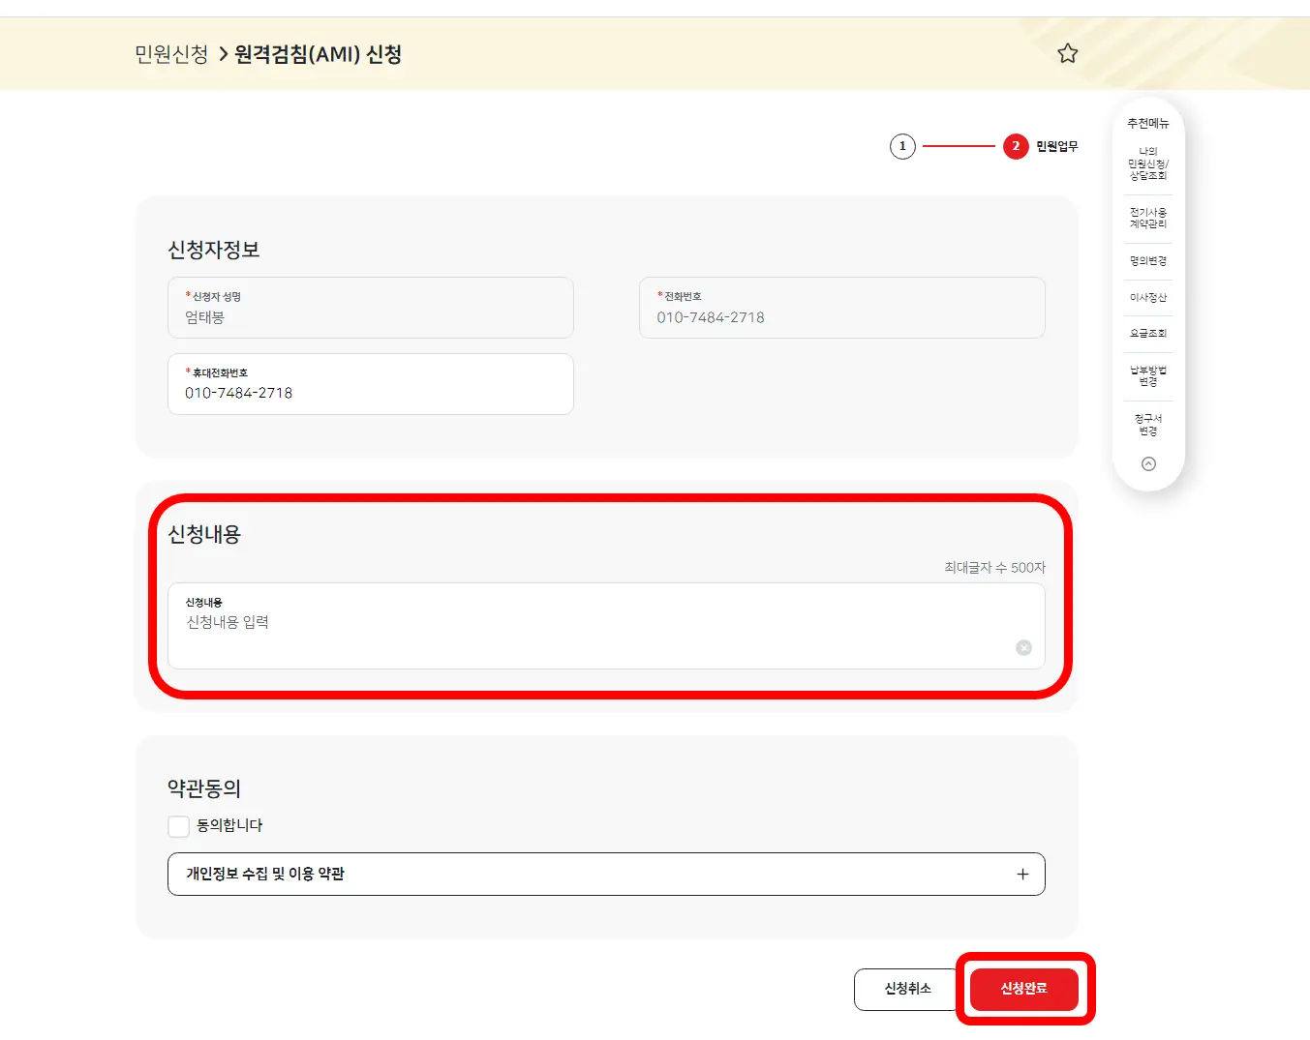
Task: Expand the 개인정보 수집 및 이용 약관 section
Action: pyautogui.click(x=1021, y=874)
